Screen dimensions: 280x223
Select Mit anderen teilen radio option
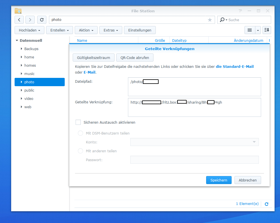pos(80,151)
